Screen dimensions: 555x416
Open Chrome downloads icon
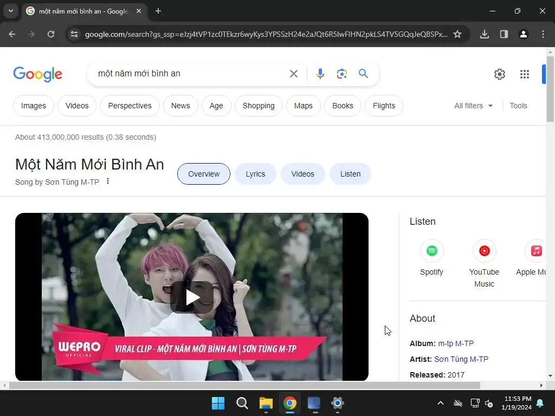pos(485,34)
